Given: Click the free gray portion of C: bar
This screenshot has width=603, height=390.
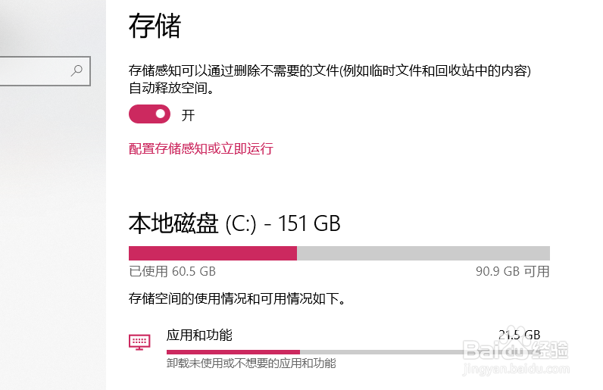Looking at the screenshot, I should point(423,253).
